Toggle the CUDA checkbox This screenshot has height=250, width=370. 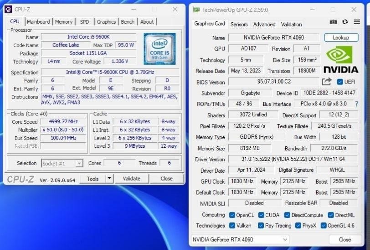point(261,215)
